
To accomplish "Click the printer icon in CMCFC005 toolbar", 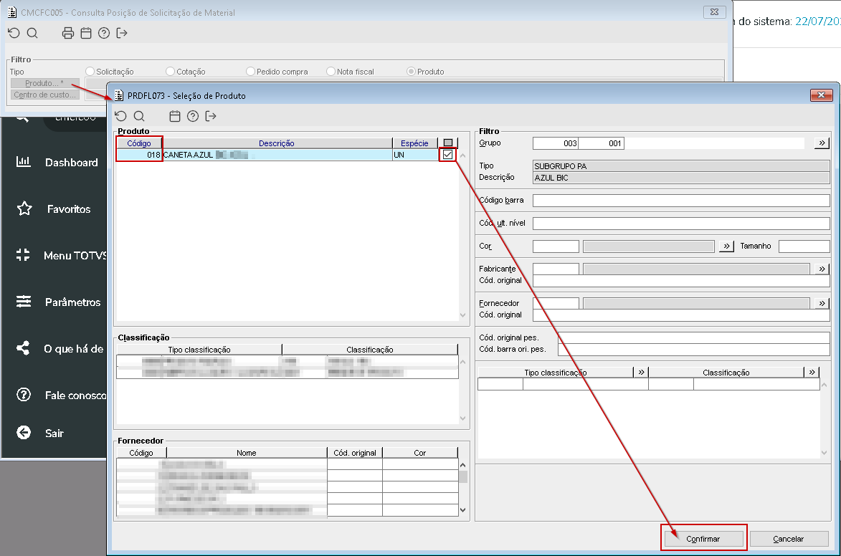I will (68, 33).
